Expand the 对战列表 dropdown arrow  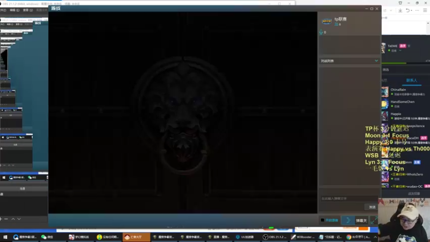[376, 61]
